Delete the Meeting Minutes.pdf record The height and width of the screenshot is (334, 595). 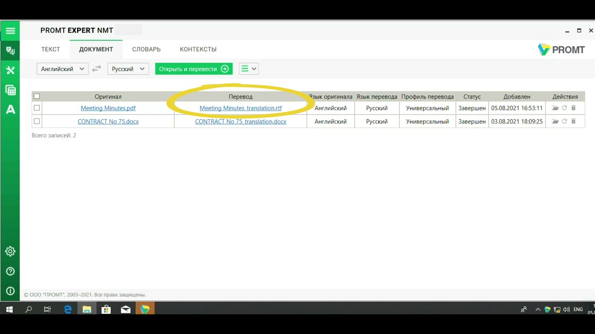tap(573, 108)
